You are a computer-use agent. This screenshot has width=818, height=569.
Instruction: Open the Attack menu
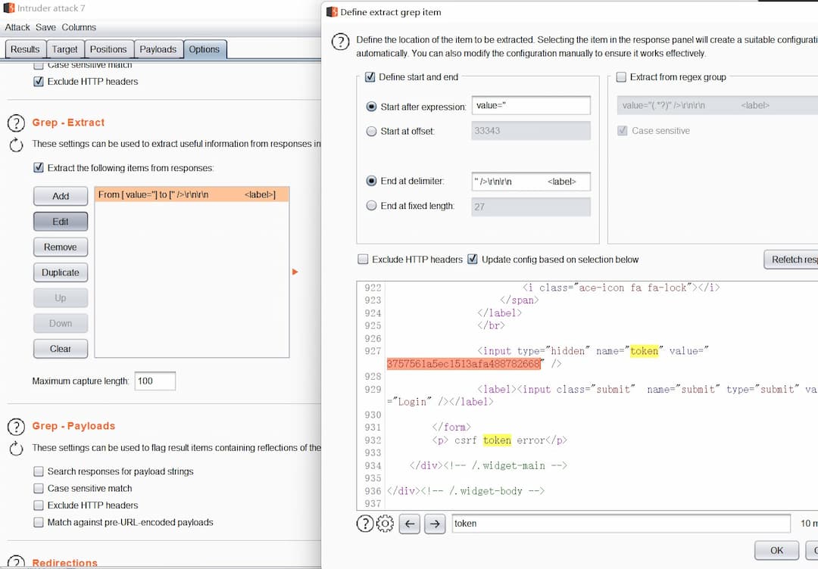tap(17, 27)
